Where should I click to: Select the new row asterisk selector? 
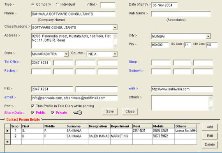pyautogui.click(x=7, y=142)
